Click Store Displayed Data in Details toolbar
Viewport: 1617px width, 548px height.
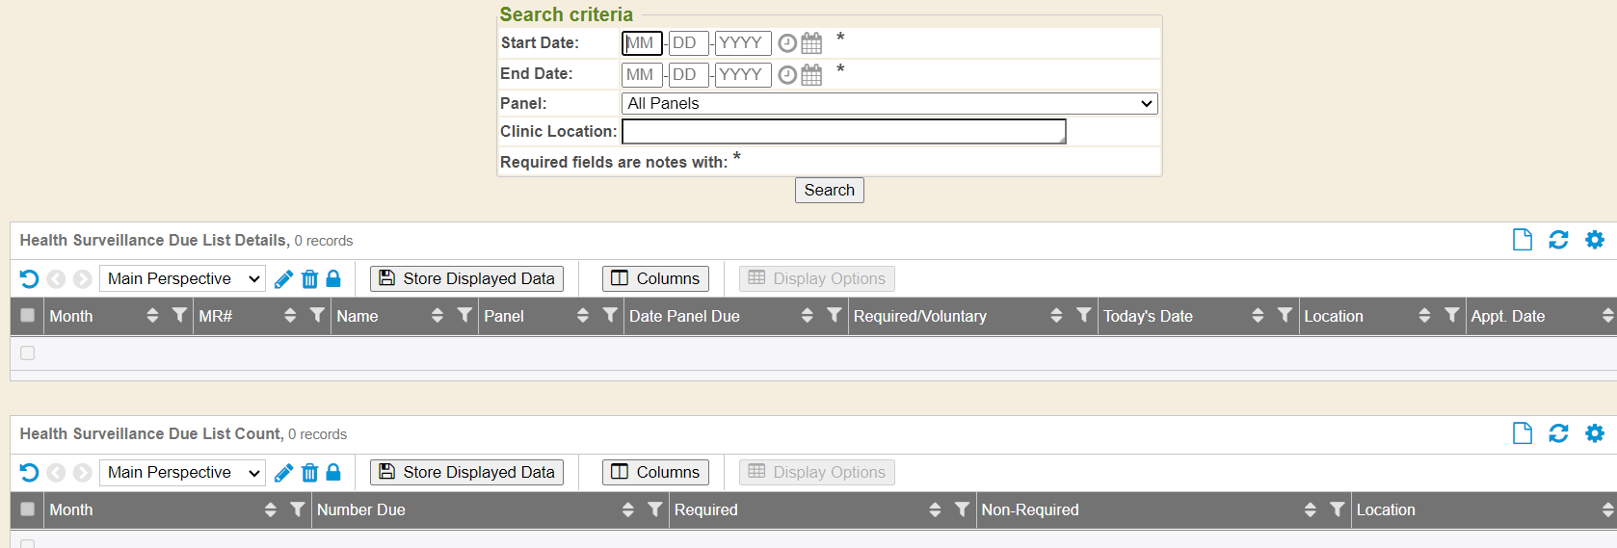466,279
